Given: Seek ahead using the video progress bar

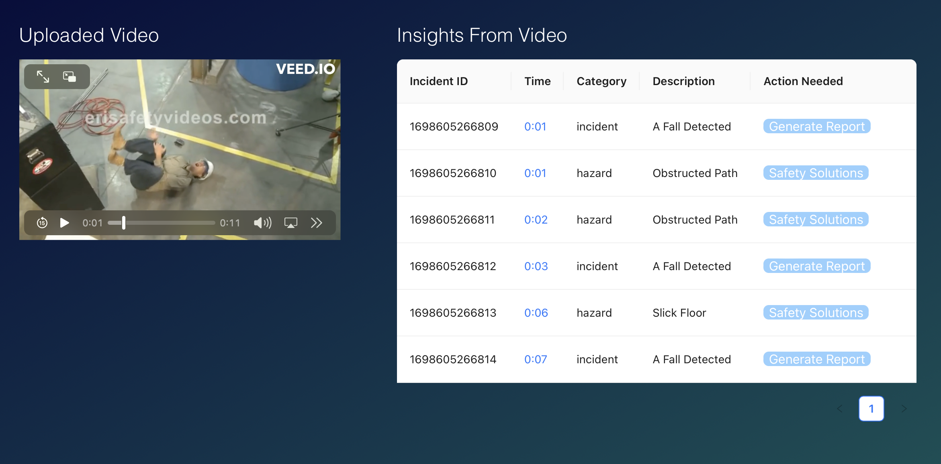Looking at the screenshot, I should click(x=169, y=223).
